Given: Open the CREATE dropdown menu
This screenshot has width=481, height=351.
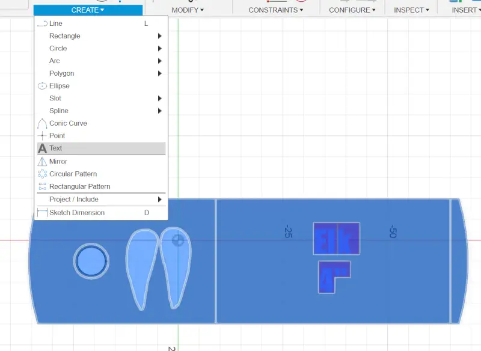Looking at the screenshot, I should [88, 10].
